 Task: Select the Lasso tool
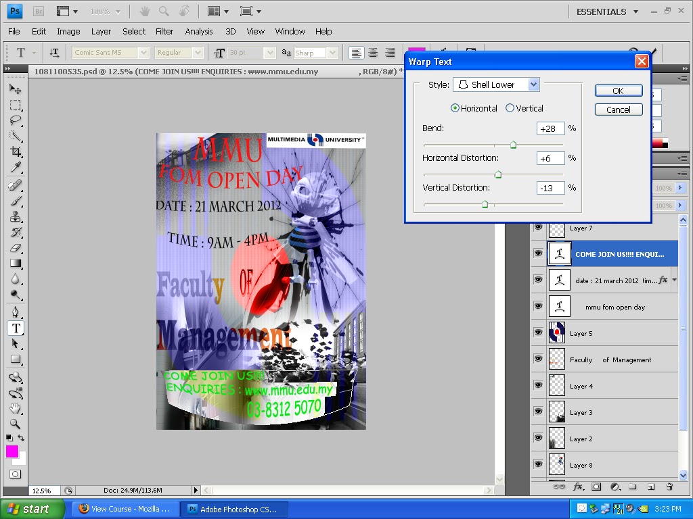point(16,120)
